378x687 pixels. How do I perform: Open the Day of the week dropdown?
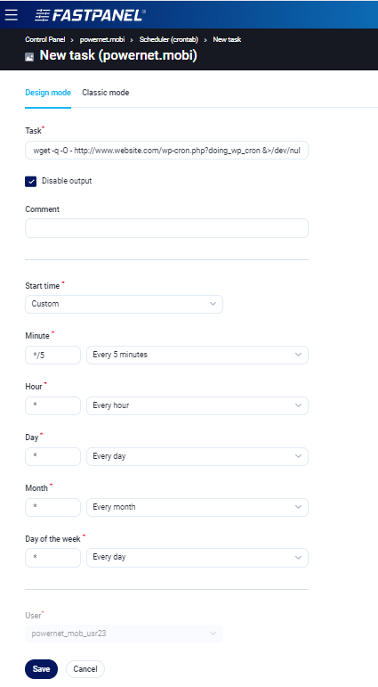pyautogui.click(x=197, y=558)
